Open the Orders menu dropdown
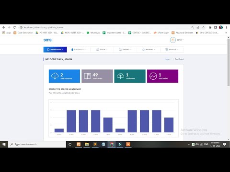 (x=125, y=49)
